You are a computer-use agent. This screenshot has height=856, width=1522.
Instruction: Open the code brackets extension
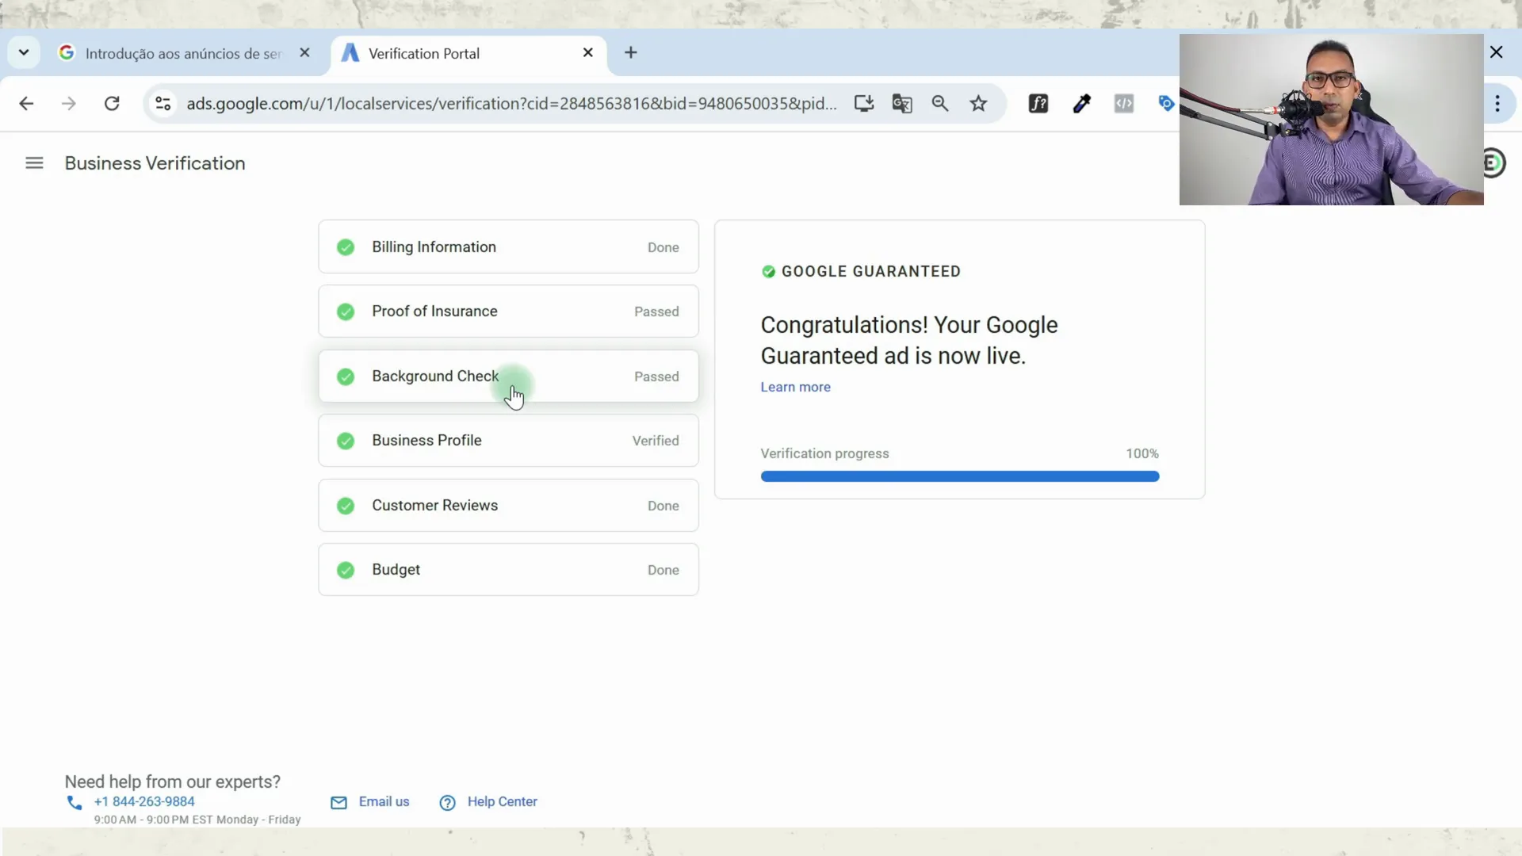coord(1124,104)
